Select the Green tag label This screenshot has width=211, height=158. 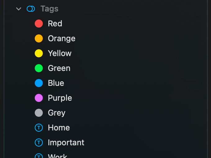tap(59, 68)
